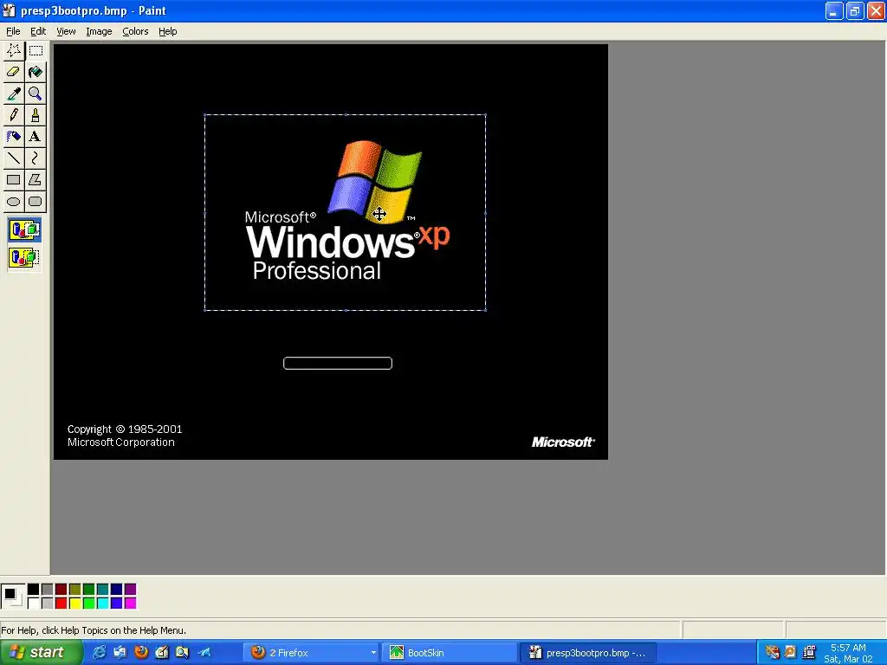Launch Internet Explorer from quick launch
Image resolution: width=887 pixels, height=665 pixels.
pyautogui.click(x=99, y=652)
